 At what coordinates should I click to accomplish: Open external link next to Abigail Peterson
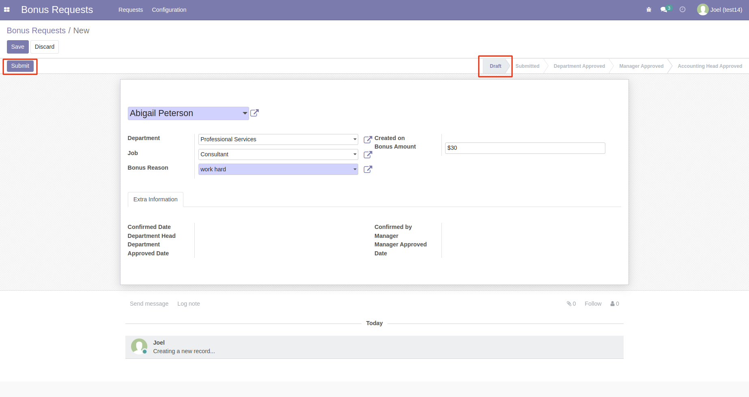pyautogui.click(x=254, y=113)
